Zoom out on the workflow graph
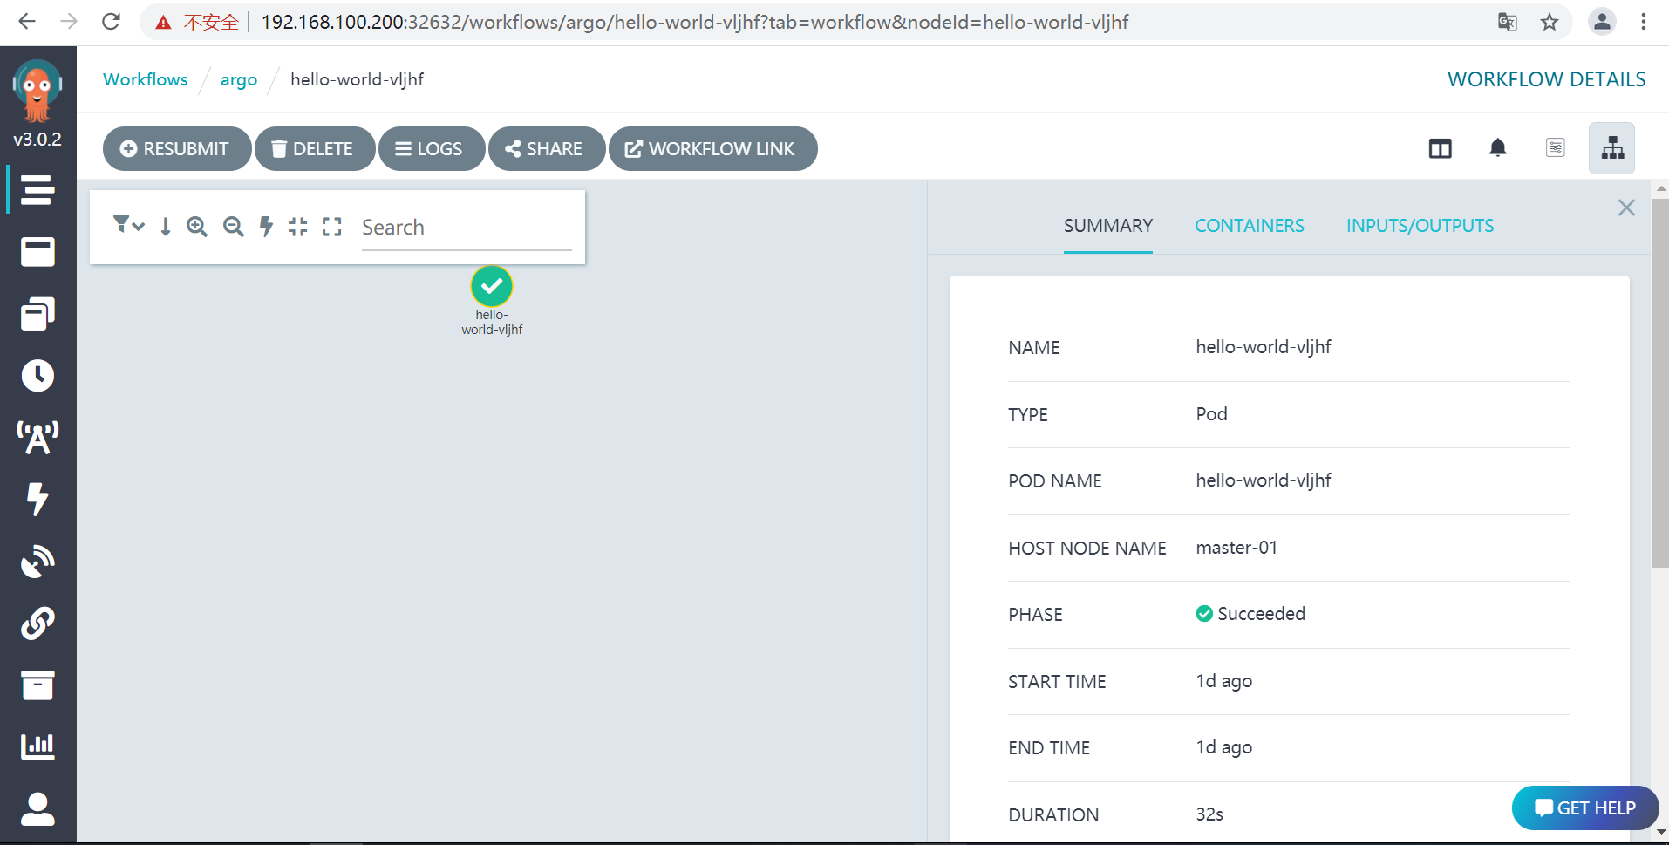The height and width of the screenshot is (845, 1669). coord(231,226)
